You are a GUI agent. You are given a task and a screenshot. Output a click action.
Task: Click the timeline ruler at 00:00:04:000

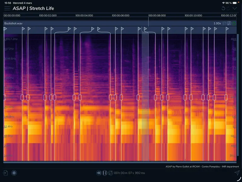(x=84, y=15)
